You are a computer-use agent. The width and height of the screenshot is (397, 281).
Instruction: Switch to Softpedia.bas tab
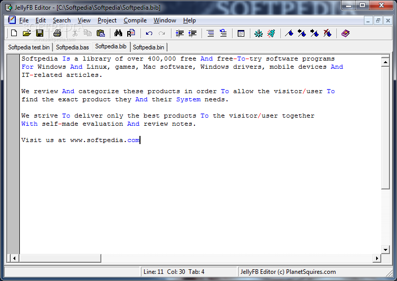(x=72, y=47)
